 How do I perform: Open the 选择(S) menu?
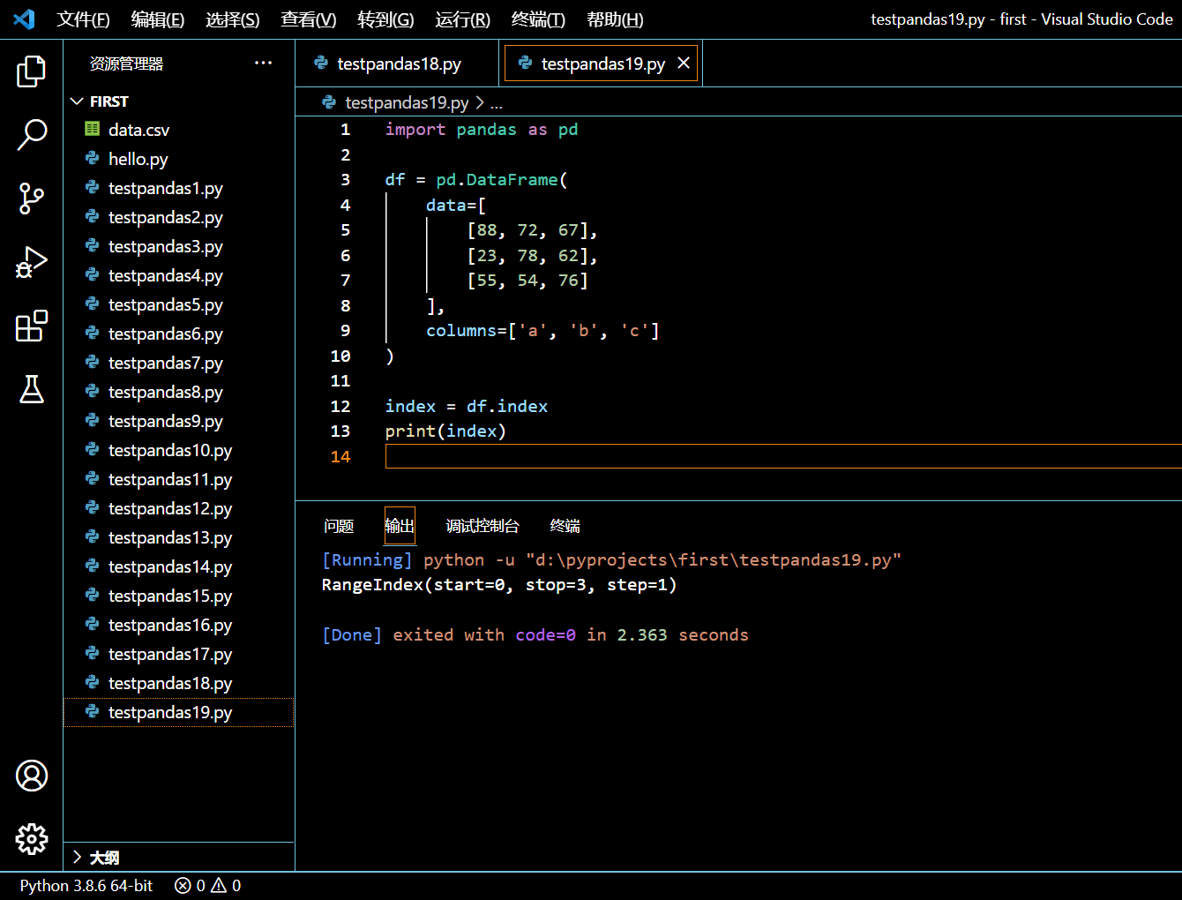coord(233,19)
